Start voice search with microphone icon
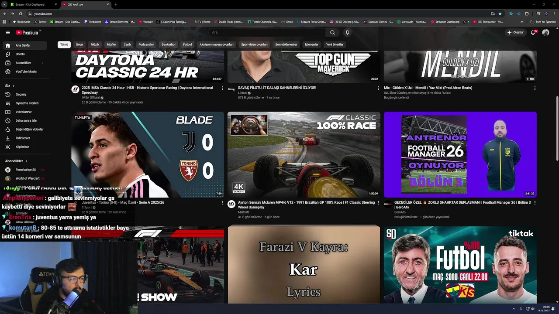 click(347, 32)
